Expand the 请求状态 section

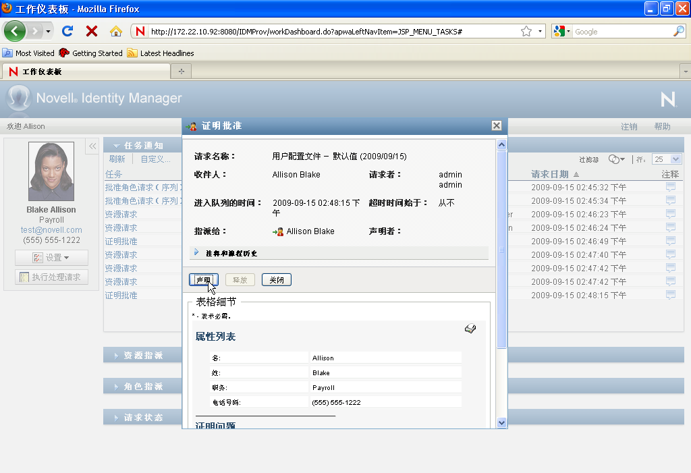pos(116,418)
